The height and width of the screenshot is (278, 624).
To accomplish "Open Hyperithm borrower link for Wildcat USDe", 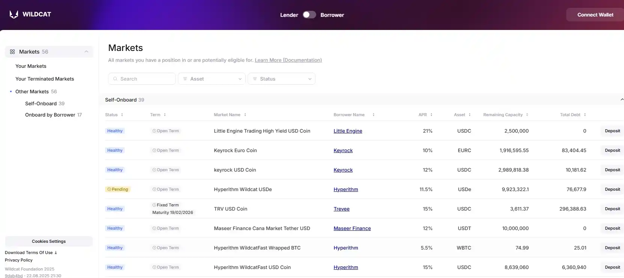I will point(346,189).
